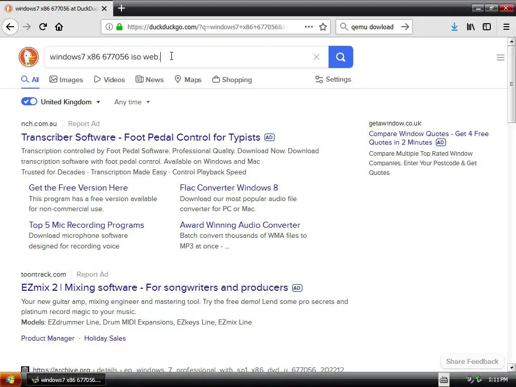Click the scrollbar up arrow
This screenshot has width=516, height=387.
[511, 41]
